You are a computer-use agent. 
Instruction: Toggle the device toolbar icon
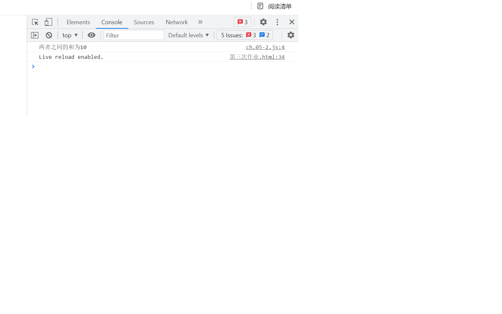(x=48, y=22)
